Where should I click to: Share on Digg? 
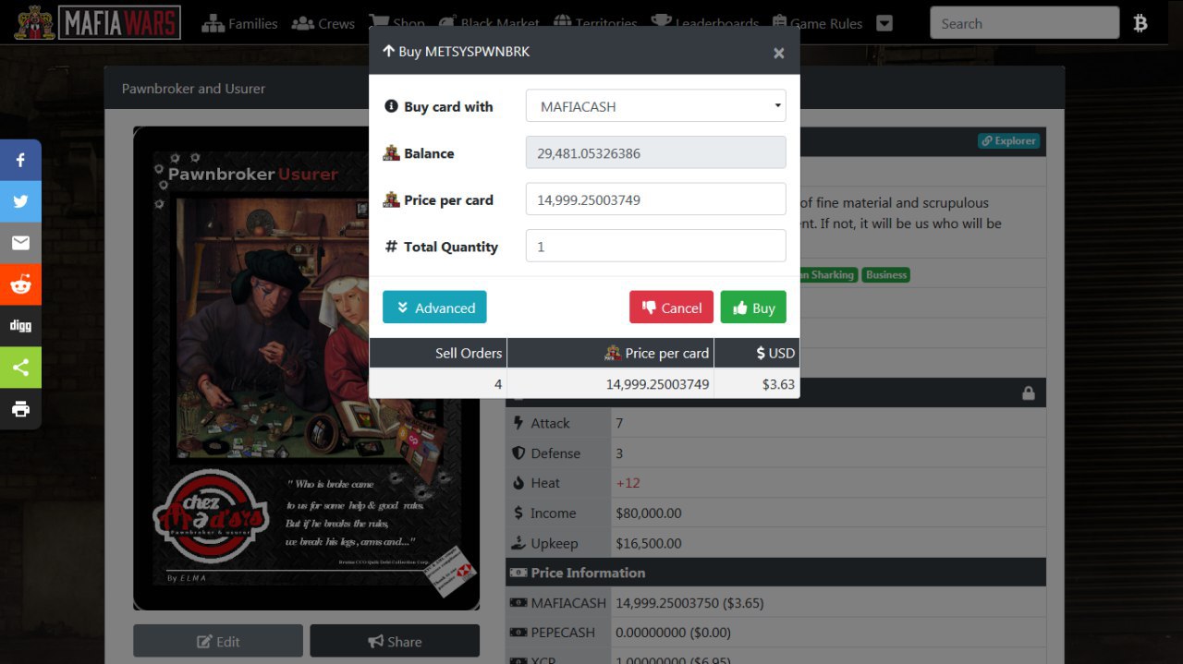click(20, 326)
